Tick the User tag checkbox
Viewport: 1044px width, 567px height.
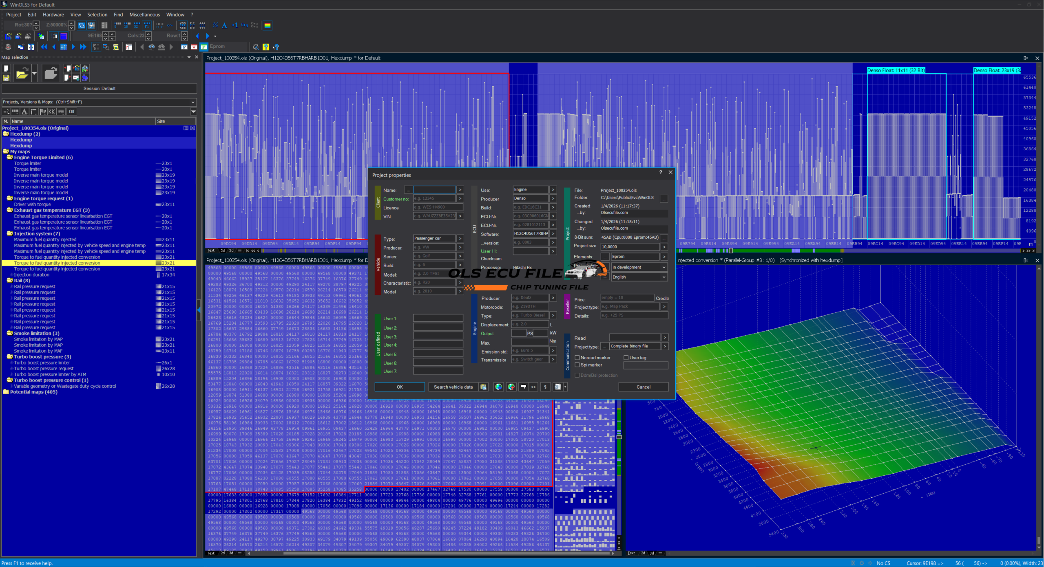coord(626,358)
